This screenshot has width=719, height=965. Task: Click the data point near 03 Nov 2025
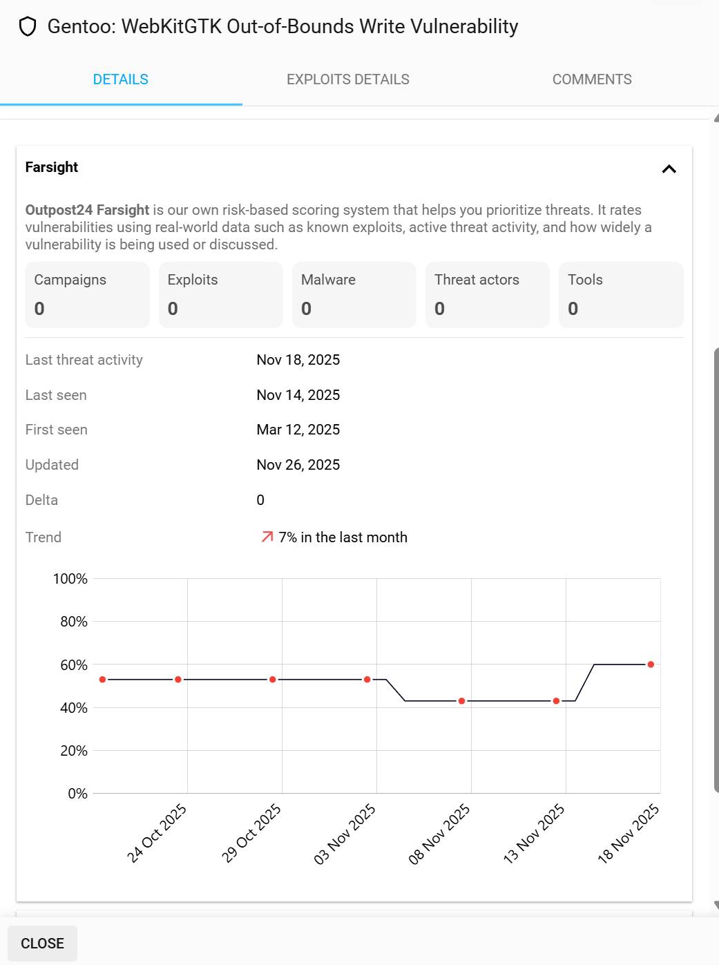coord(367,680)
